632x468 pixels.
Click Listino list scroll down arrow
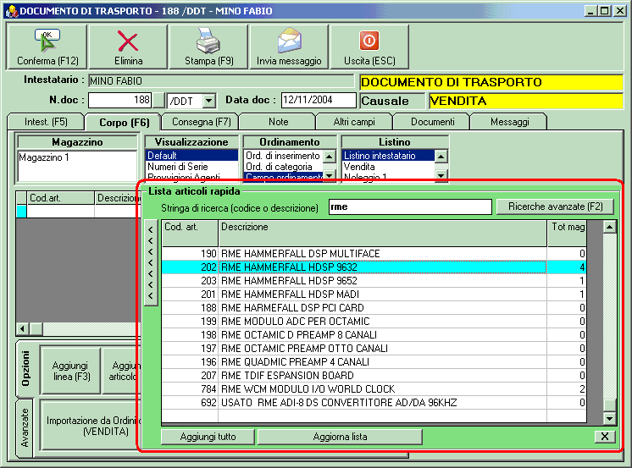pos(441,175)
